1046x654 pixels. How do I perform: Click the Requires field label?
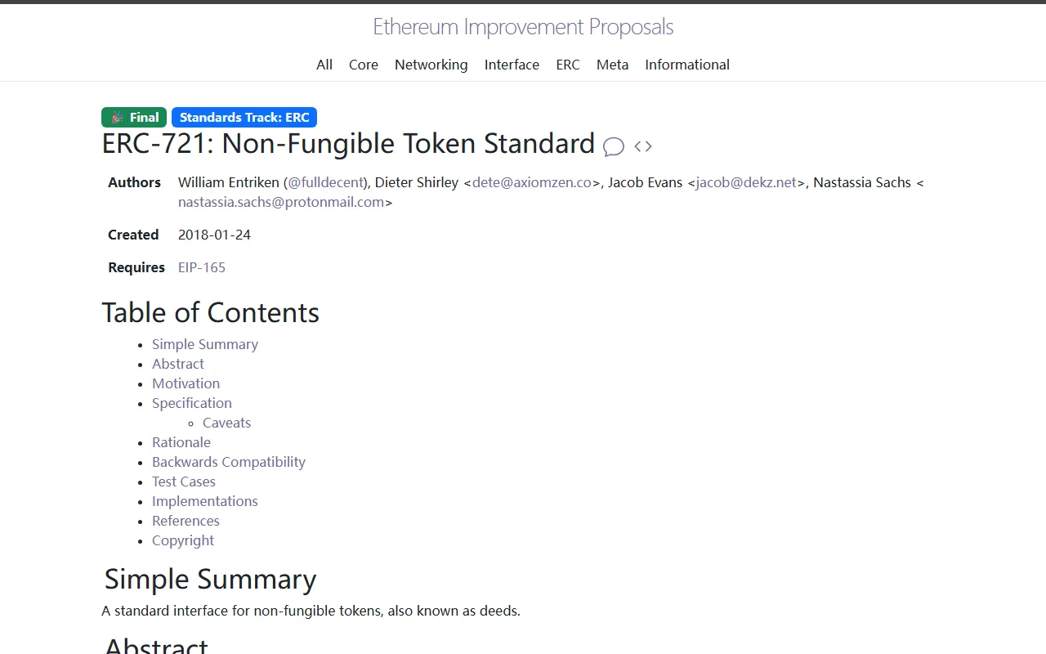(136, 267)
